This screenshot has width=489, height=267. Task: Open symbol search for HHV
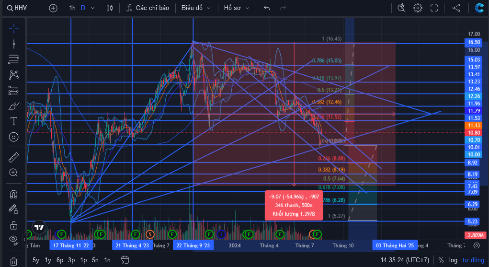pyautogui.click(x=17, y=8)
